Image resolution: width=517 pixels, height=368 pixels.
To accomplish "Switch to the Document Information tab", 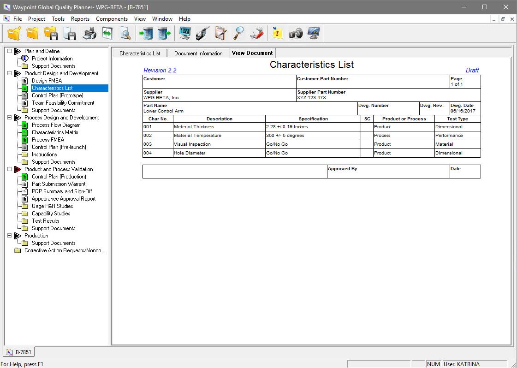I will point(198,53).
